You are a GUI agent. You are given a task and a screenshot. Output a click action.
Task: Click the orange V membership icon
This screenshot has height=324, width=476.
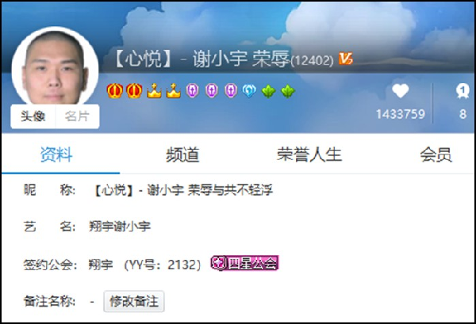pyautogui.click(x=346, y=59)
